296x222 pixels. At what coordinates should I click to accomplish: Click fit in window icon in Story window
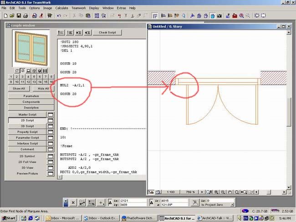pos(236,192)
